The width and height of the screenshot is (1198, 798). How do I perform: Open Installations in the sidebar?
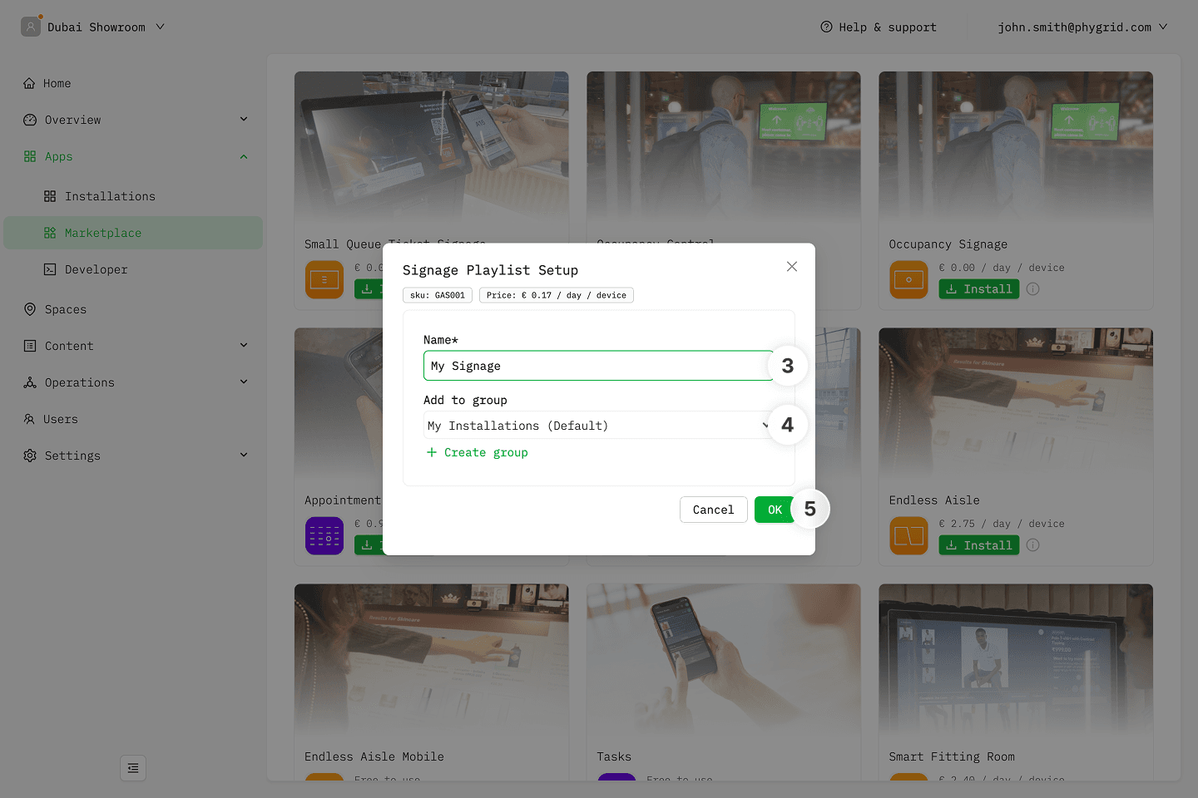pos(110,196)
